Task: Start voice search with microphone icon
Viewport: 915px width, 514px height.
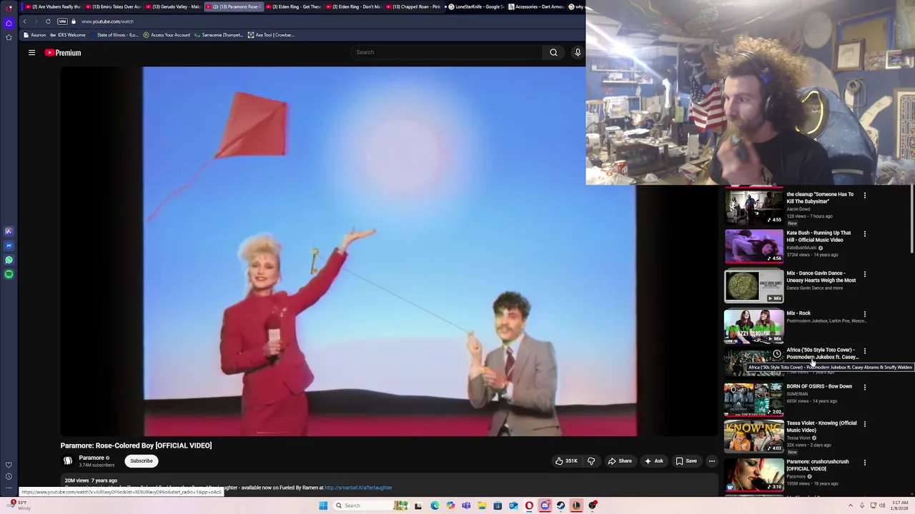Action: point(578,52)
